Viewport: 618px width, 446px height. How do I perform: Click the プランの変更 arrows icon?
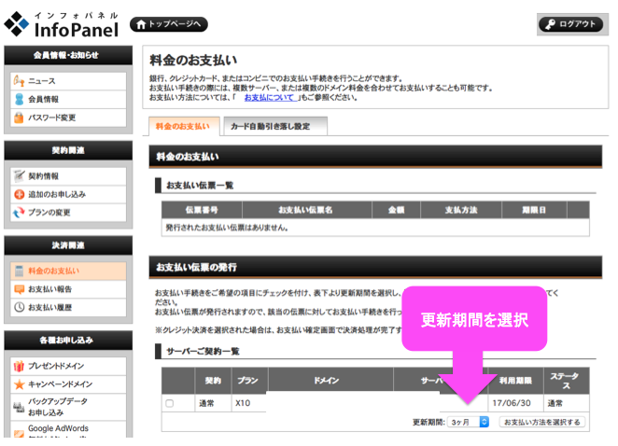[x=19, y=213]
